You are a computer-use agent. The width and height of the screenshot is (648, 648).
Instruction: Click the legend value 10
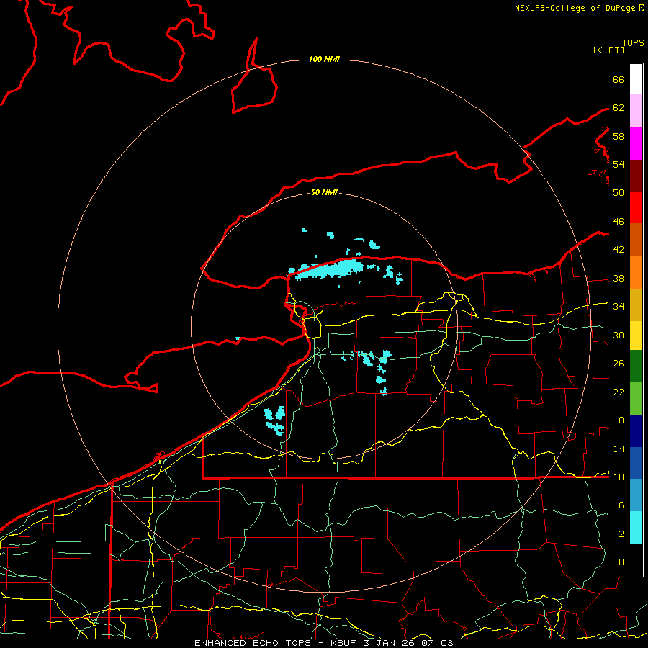point(618,477)
